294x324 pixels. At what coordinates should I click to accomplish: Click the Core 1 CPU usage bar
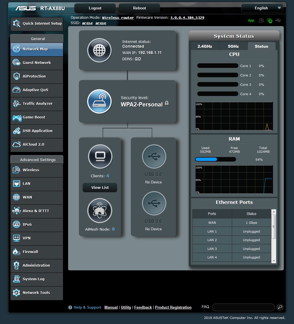pyautogui.click(x=218, y=66)
